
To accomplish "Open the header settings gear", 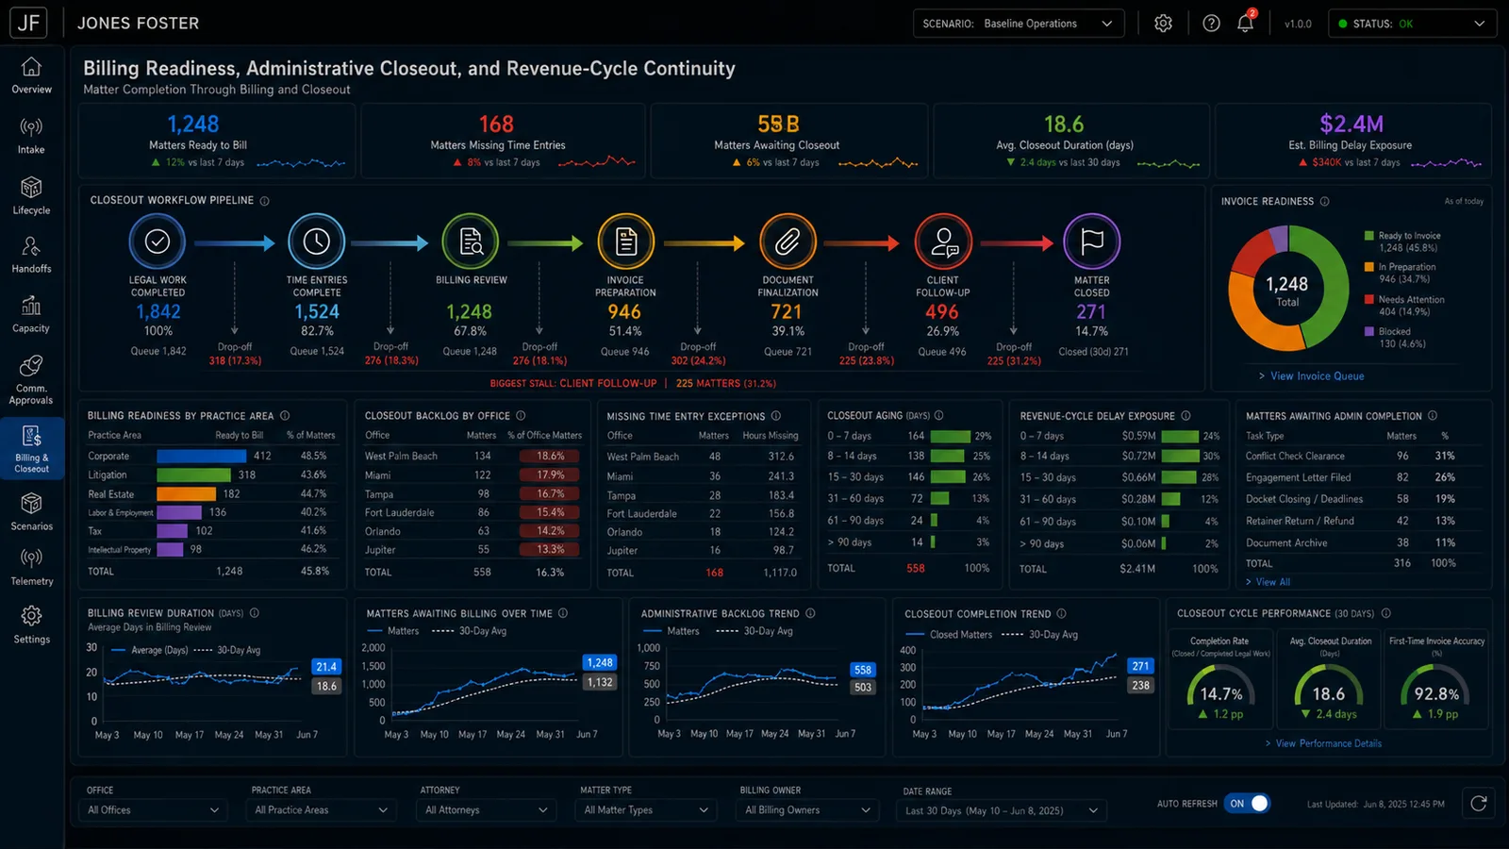I will tap(1163, 24).
